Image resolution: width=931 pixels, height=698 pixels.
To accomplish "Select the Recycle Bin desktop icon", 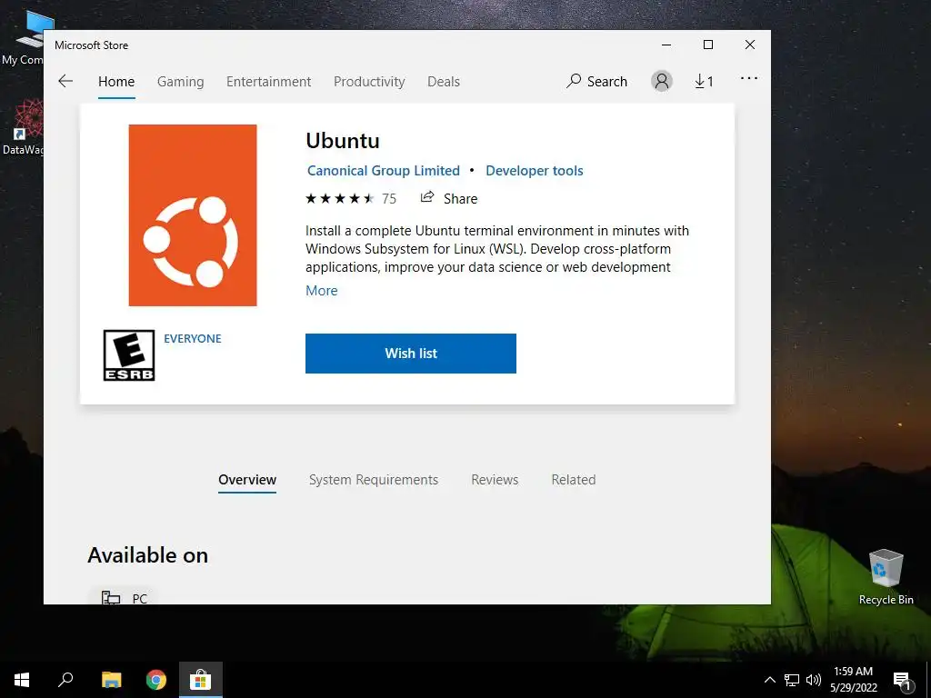I will pyautogui.click(x=886, y=576).
